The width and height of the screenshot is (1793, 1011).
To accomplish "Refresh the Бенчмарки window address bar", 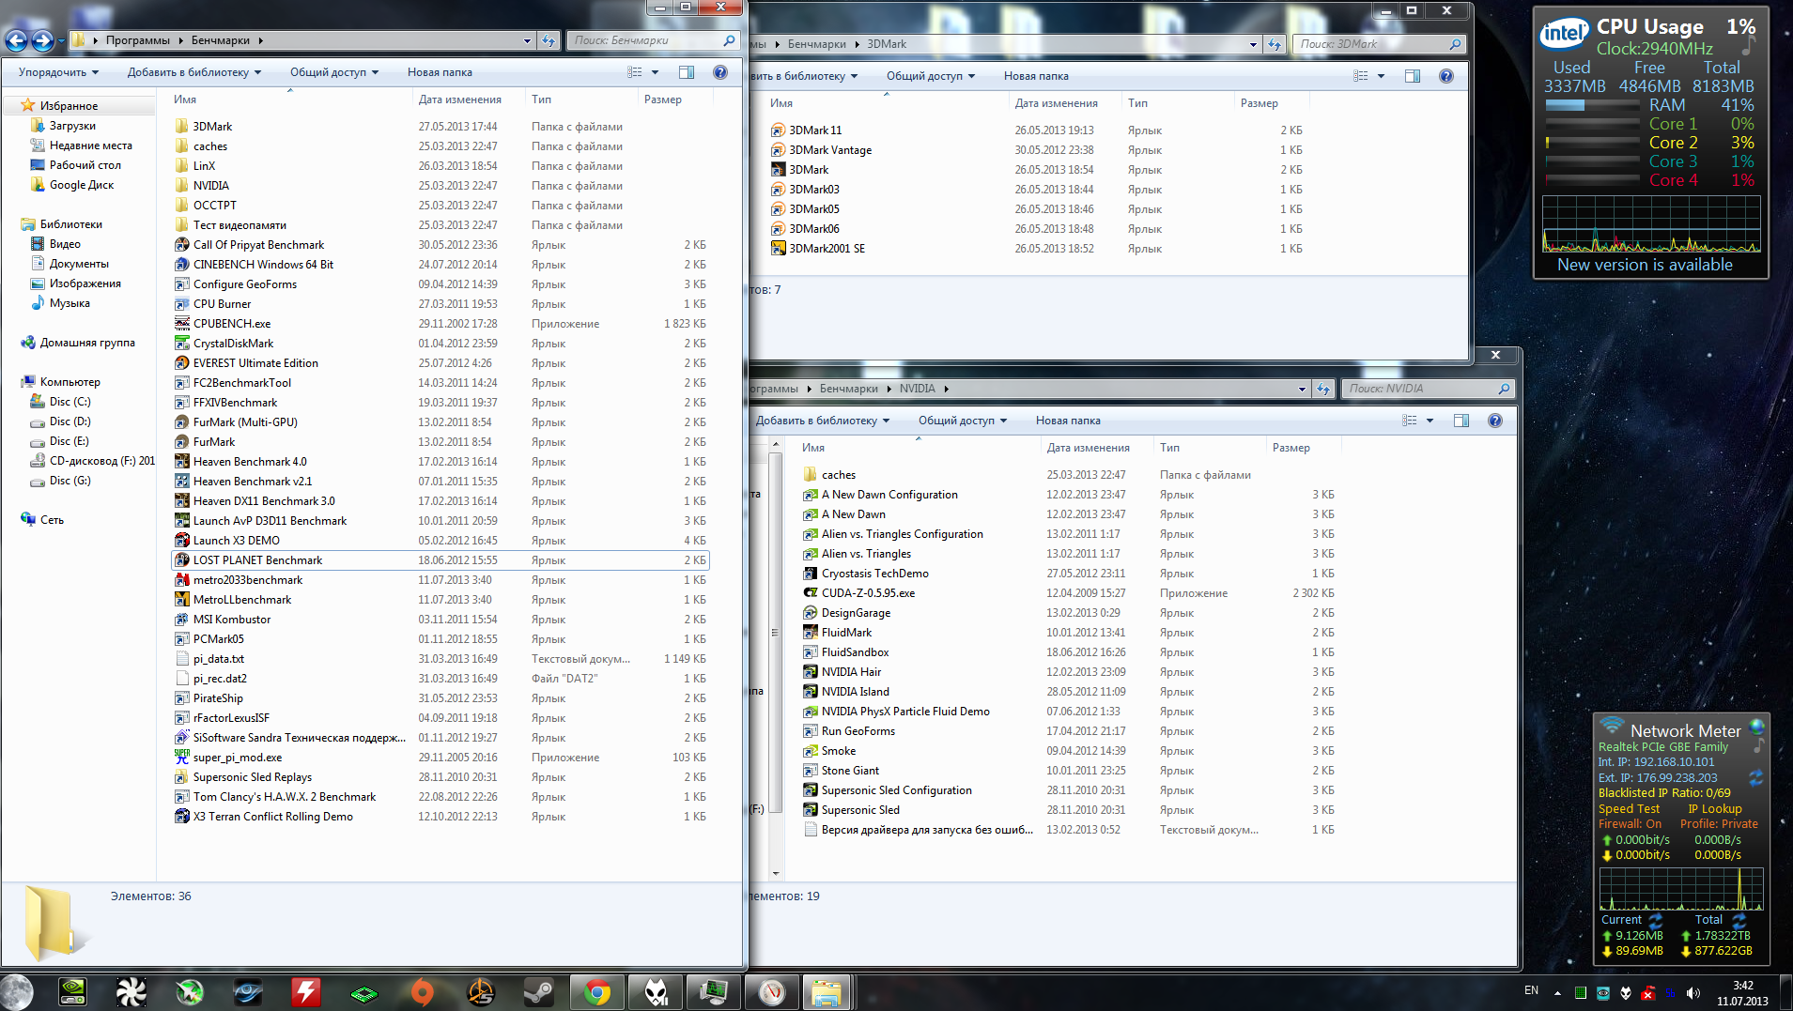I will (549, 40).
